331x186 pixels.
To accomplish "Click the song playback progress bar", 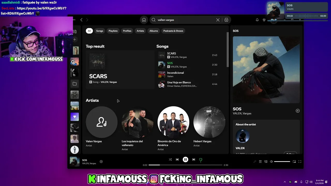I will click(185, 165).
